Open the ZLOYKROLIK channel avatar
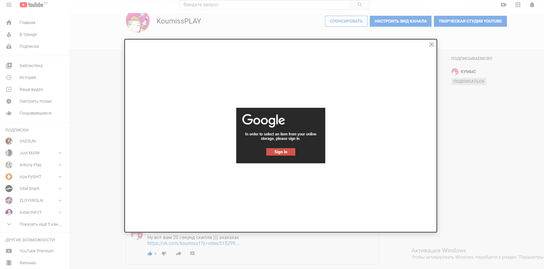544x269 pixels. pyautogui.click(x=9, y=200)
